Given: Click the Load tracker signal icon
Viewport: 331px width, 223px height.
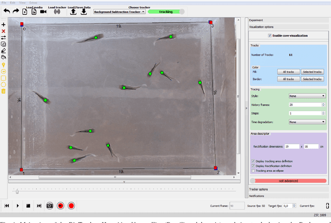Looking at the screenshot, I should tap(57, 12).
